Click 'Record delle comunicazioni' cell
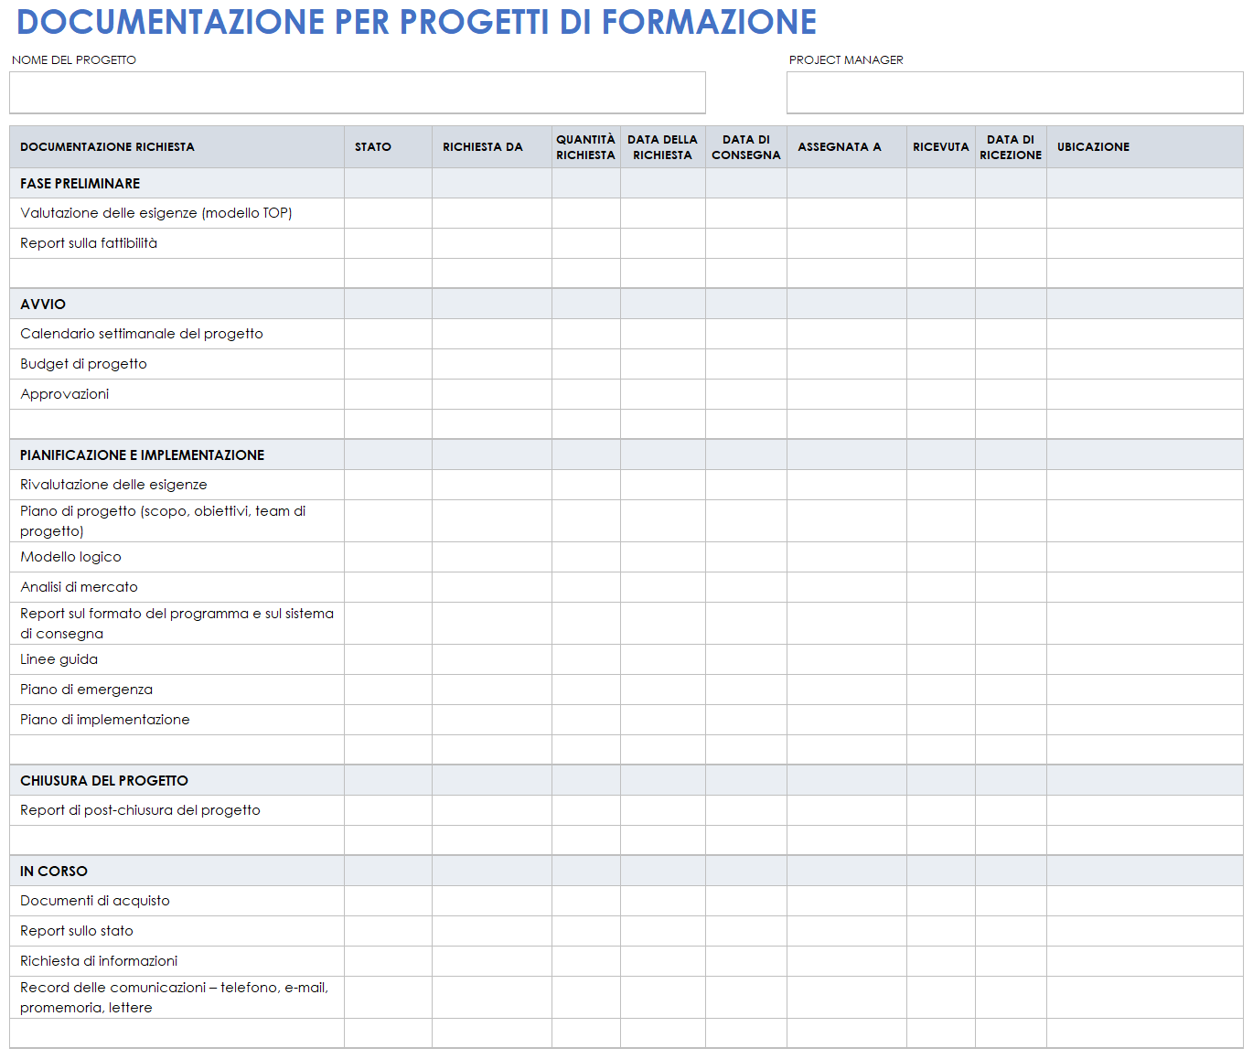Image resolution: width=1253 pixels, height=1059 pixels. click(177, 998)
